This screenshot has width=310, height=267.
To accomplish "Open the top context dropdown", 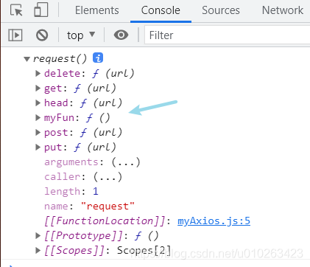I will pyautogui.click(x=81, y=35).
